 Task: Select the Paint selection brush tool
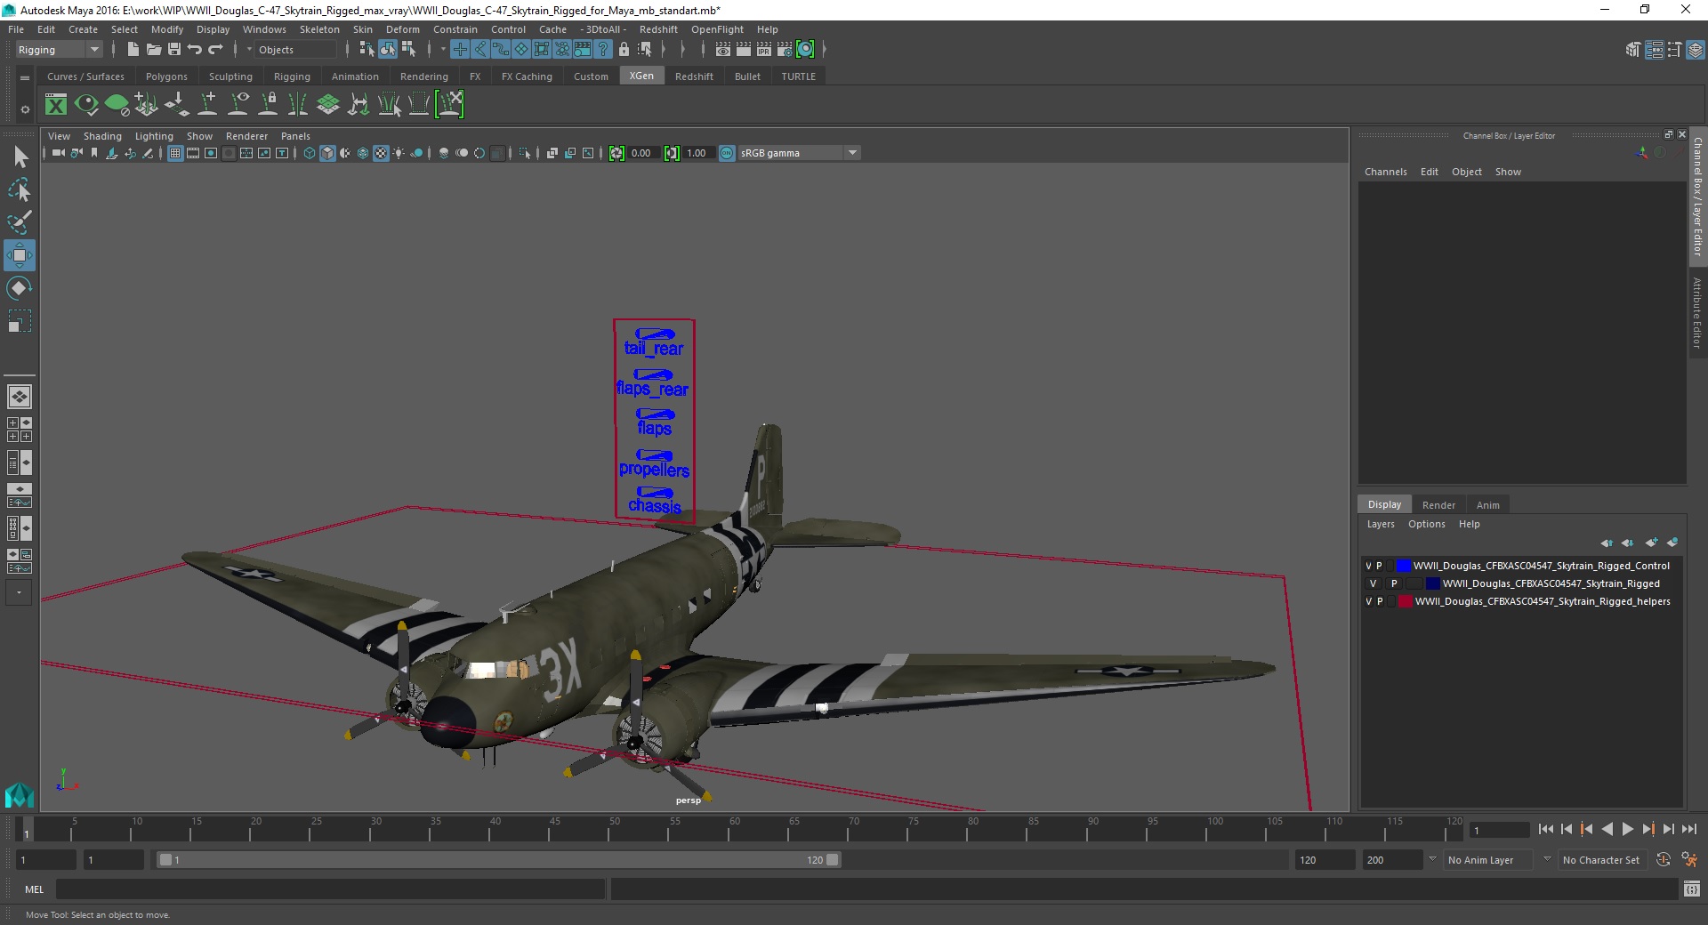pos(20,222)
